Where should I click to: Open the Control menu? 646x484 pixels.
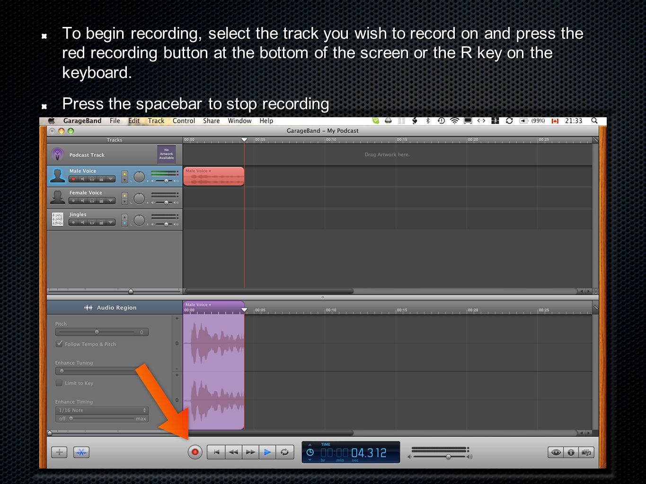(184, 121)
